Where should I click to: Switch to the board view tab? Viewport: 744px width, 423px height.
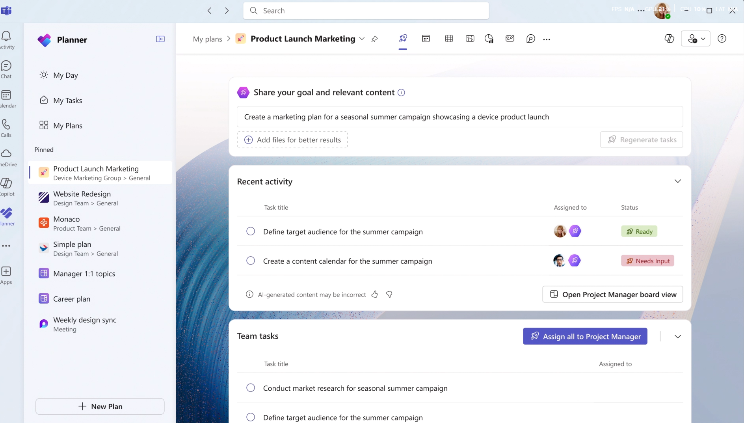click(x=470, y=39)
